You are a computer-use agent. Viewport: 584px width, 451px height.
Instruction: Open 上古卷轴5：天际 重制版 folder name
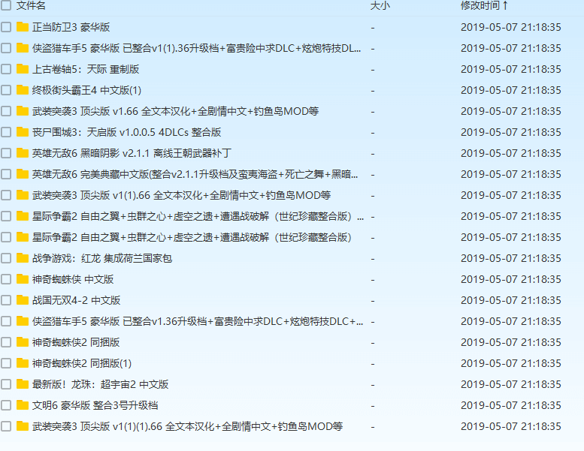(x=86, y=69)
